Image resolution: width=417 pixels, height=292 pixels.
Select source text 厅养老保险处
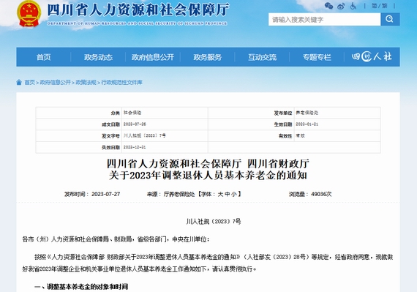(179, 194)
